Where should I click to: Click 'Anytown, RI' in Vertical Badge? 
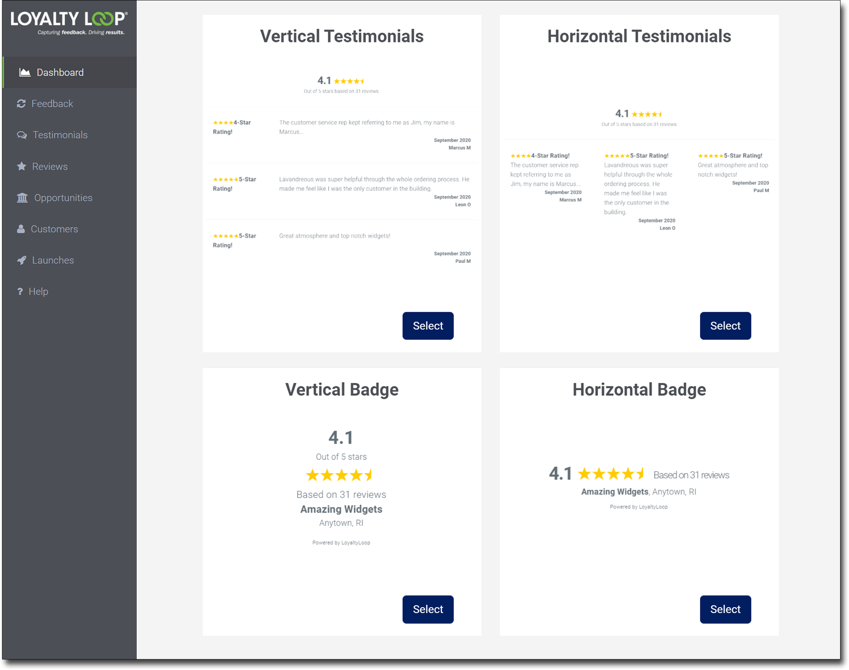341,523
